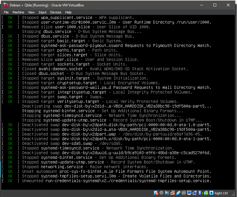Open the Devices menu
The image size is (237, 197).
[x=56, y=12]
